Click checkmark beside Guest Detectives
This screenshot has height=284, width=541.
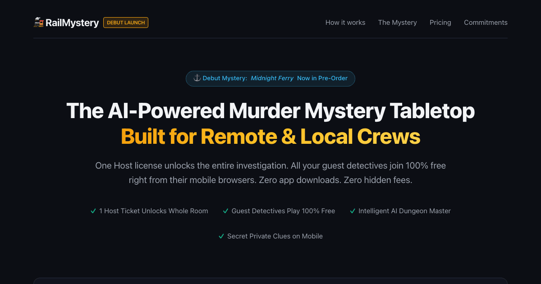[x=226, y=211]
